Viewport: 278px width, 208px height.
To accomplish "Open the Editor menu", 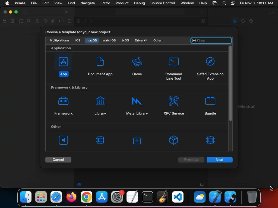I will point(105,3).
